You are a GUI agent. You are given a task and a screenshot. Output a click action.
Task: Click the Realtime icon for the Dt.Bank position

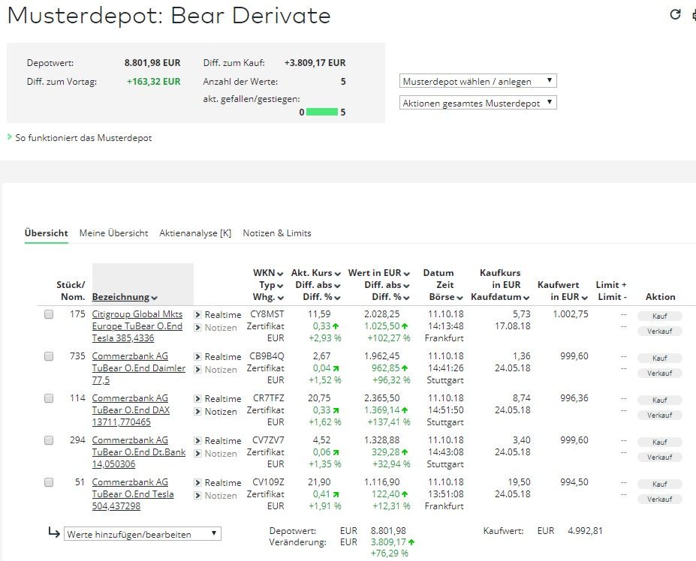197,440
